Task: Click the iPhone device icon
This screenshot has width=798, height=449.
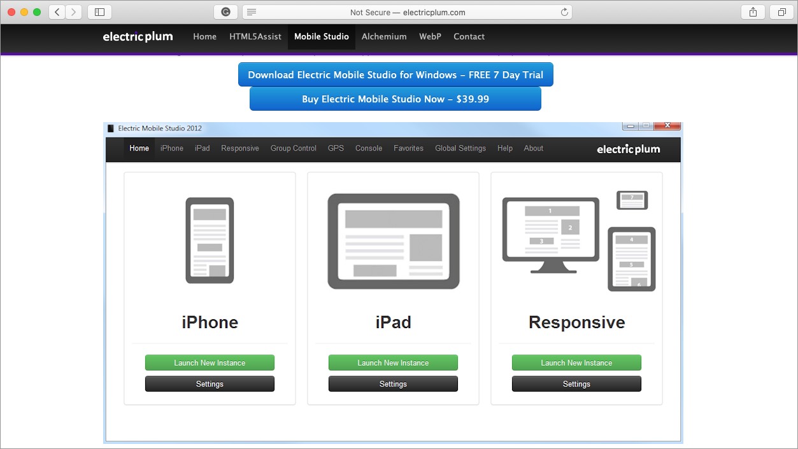Action: click(x=210, y=240)
